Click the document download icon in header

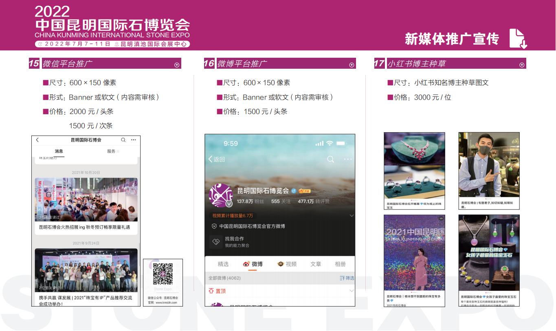pyautogui.click(x=518, y=39)
